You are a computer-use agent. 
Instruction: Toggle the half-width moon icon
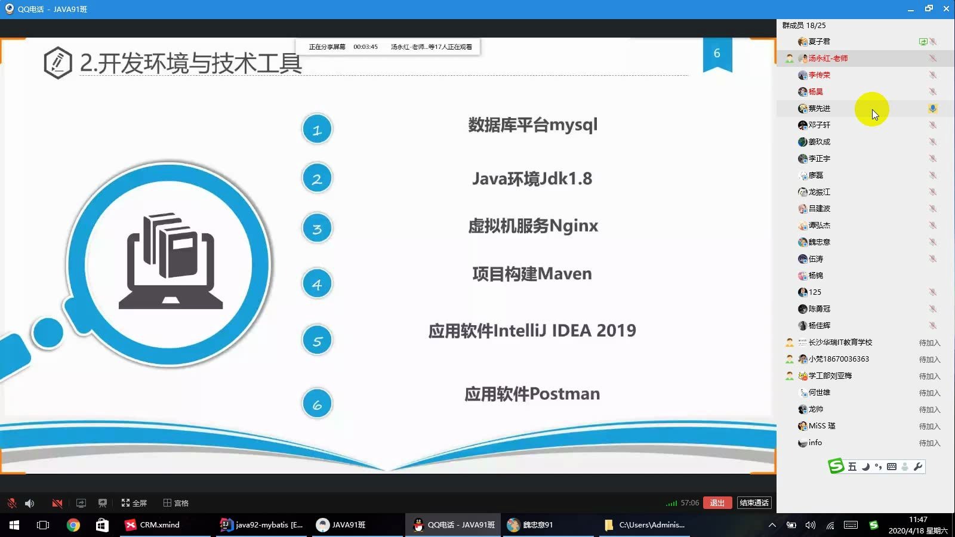click(865, 467)
